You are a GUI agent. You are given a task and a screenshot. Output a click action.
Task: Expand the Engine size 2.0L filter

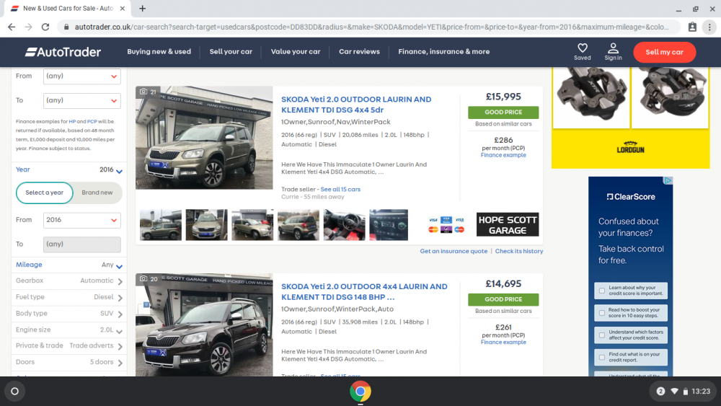tap(69, 330)
